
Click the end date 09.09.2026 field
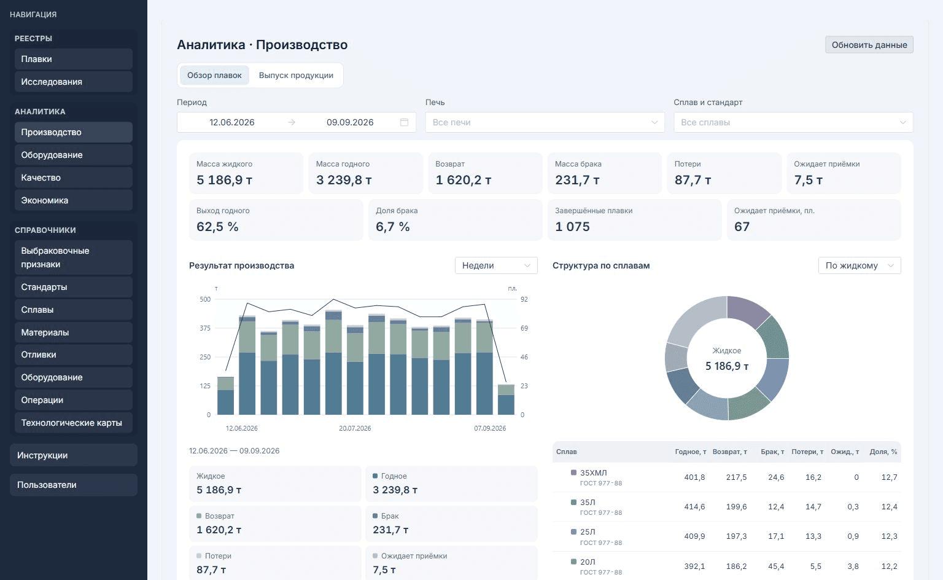click(x=350, y=122)
